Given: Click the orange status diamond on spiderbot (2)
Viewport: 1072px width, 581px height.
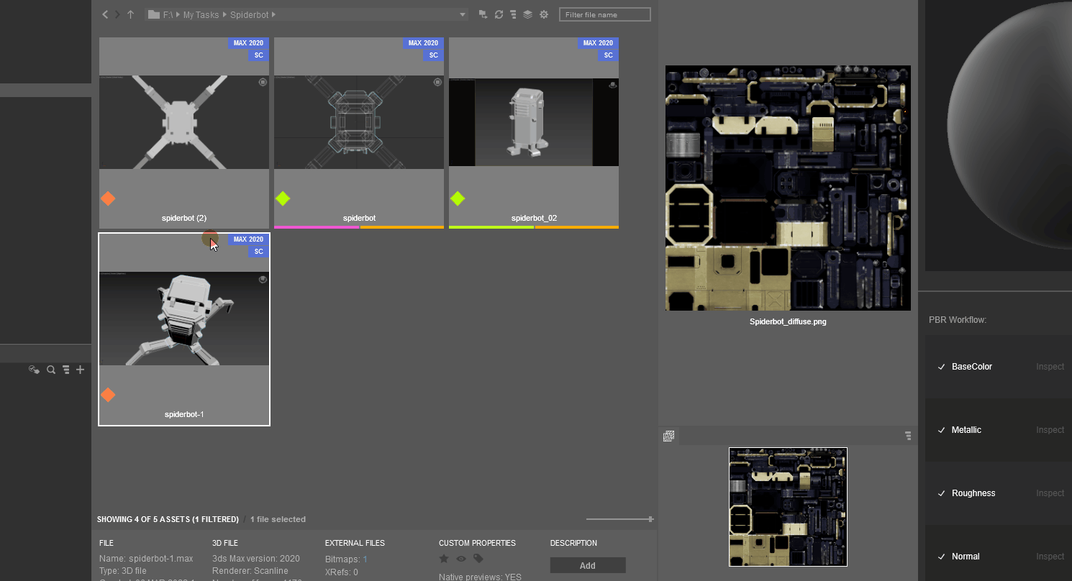Looking at the screenshot, I should coord(108,198).
